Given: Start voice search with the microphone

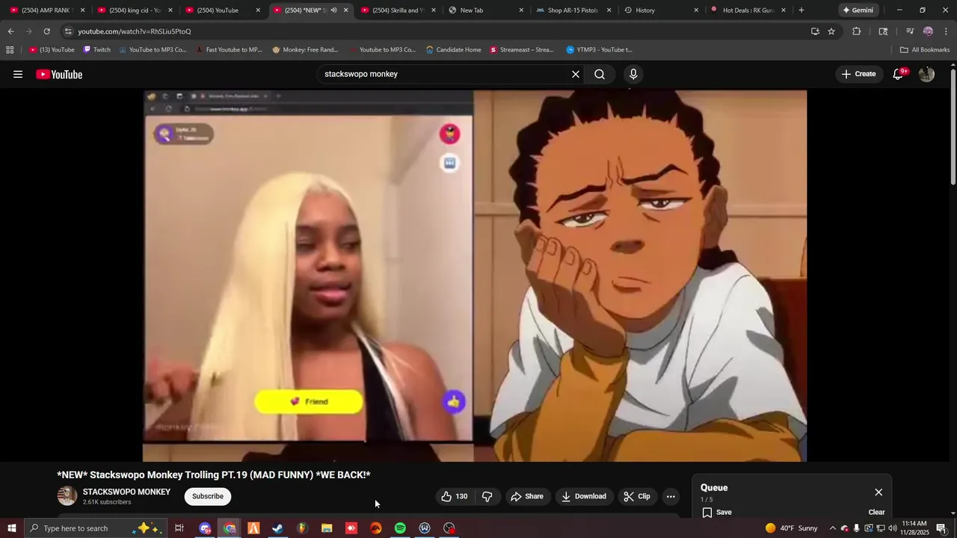Looking at the screenshot, I should [633, 74].
